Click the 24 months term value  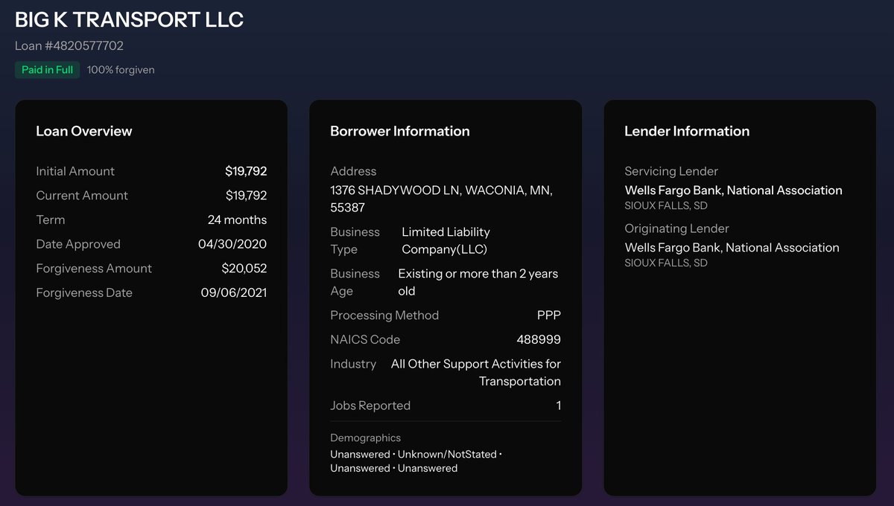pyautogui.click(x=237, y=220)
